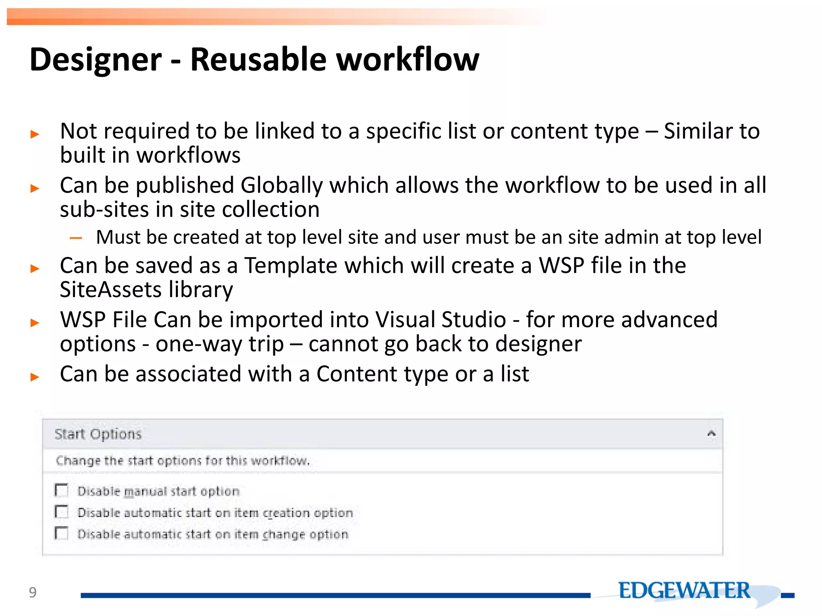
Task: Click the slide number 9
Action: (x=33, y=592)
